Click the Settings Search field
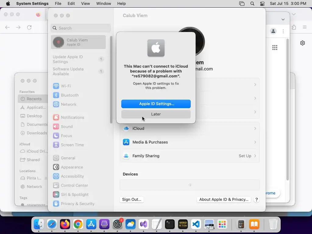 tap(80, 28)
